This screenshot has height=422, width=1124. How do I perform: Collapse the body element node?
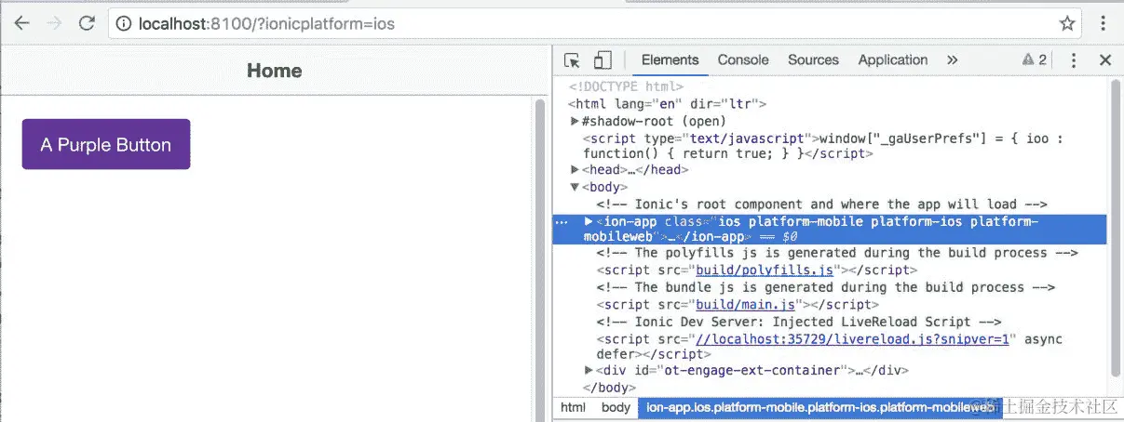tap(575, 187)
